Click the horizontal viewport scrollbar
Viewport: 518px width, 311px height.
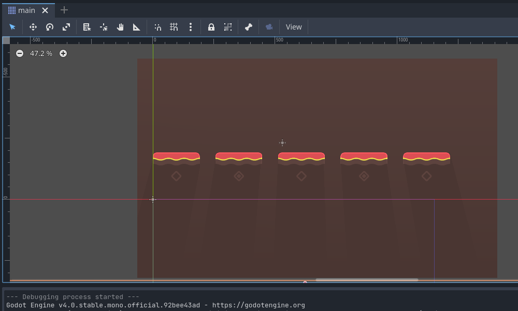tap(367, 280)
